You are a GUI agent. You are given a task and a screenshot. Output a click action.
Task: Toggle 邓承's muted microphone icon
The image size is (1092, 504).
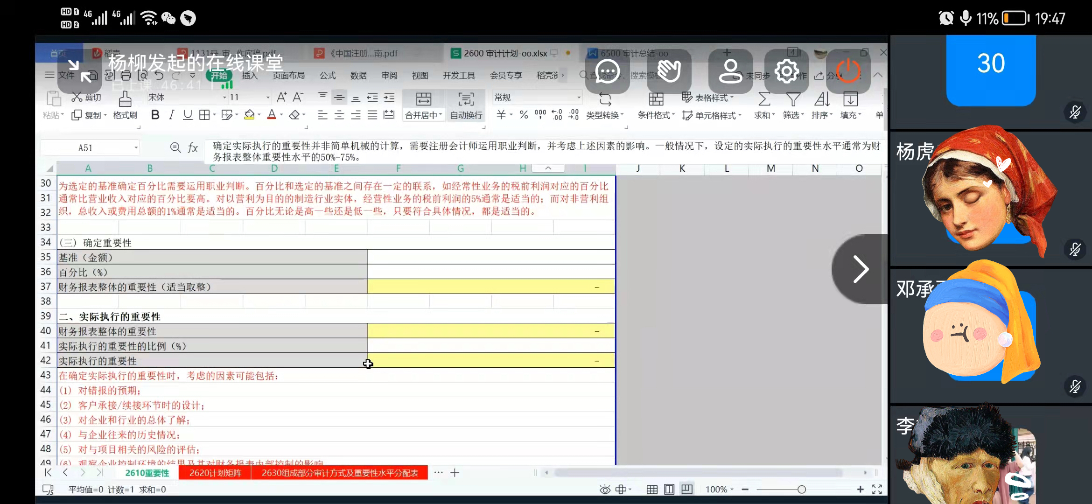1075,386
